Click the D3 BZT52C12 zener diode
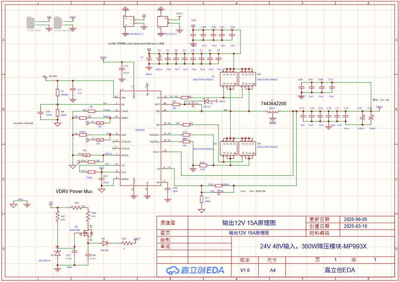Screen dimensions: 399x282 [57, 253]
